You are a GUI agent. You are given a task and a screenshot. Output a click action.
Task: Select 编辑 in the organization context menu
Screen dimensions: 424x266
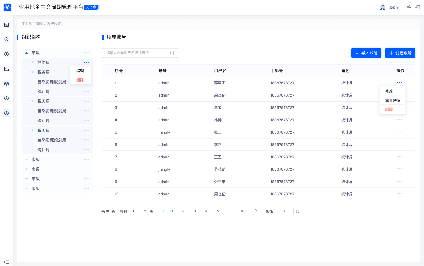(80, 71)
